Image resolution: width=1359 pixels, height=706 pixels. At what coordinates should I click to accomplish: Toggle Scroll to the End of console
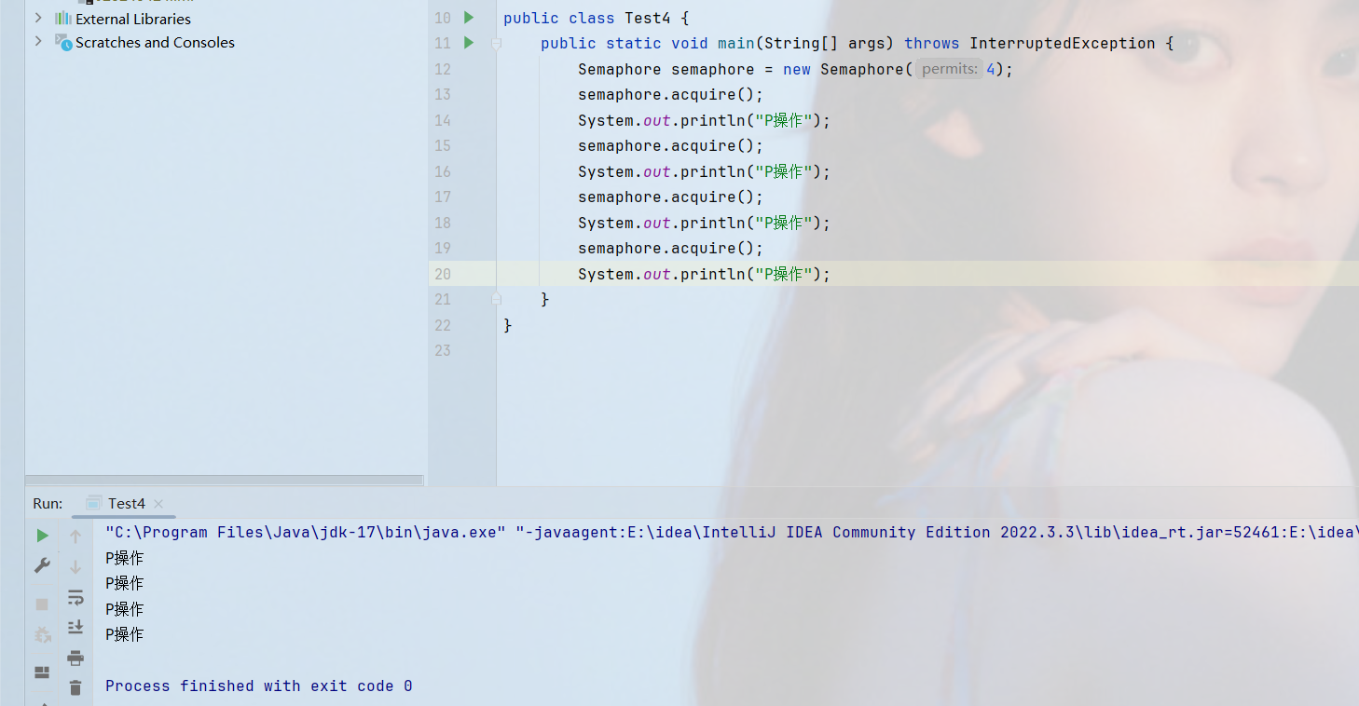pyautogui.click(x=75, y=628)
